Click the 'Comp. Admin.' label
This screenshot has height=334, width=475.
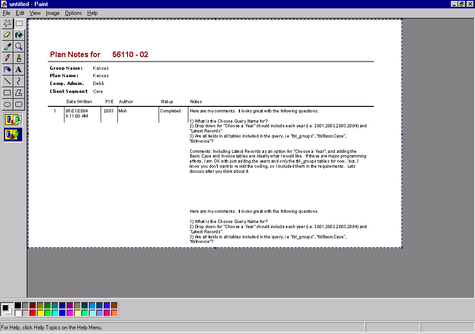(67, 84)
